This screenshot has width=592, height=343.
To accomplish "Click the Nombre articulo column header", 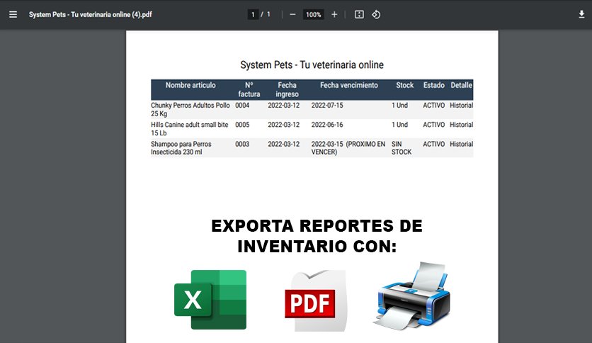I will (x=190, y=85).
